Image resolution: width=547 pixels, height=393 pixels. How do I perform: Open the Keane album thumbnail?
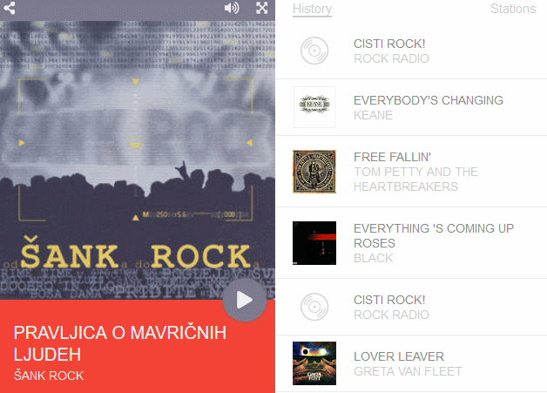click(314, 107)
